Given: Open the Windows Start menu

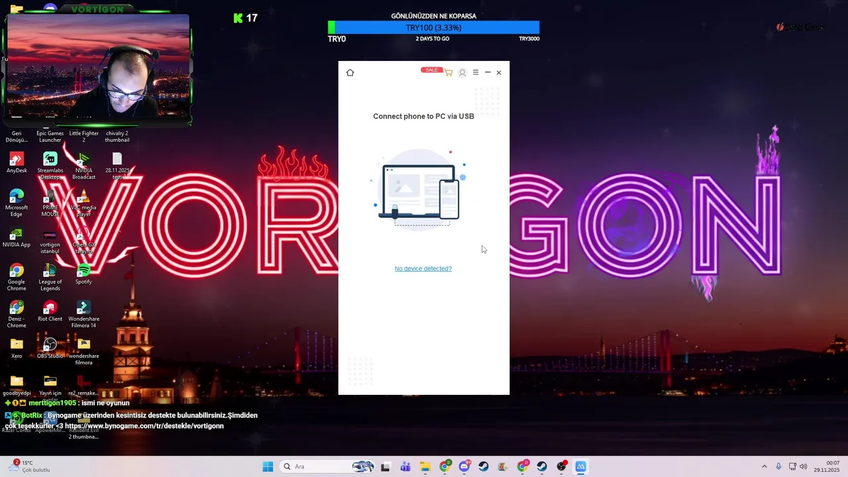Looking at the screenshot, I should (268, 466).
